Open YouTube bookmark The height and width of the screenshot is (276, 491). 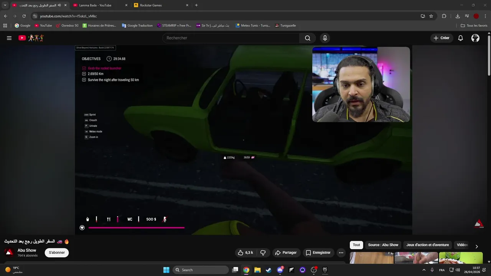tap(43, 26)
